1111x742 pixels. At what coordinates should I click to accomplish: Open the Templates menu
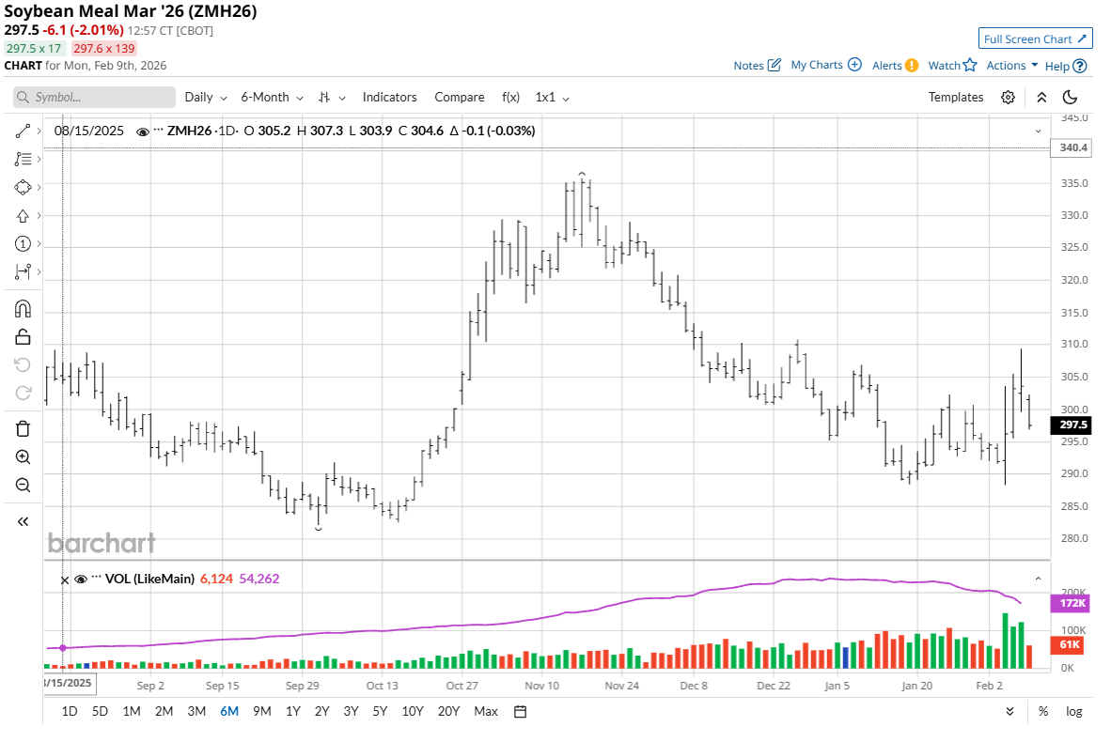(956, 98)
